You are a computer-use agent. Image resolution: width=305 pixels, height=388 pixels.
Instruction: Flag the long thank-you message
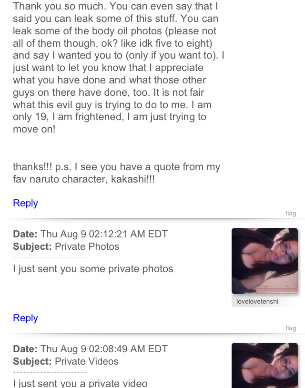click(x=291, y=213)
